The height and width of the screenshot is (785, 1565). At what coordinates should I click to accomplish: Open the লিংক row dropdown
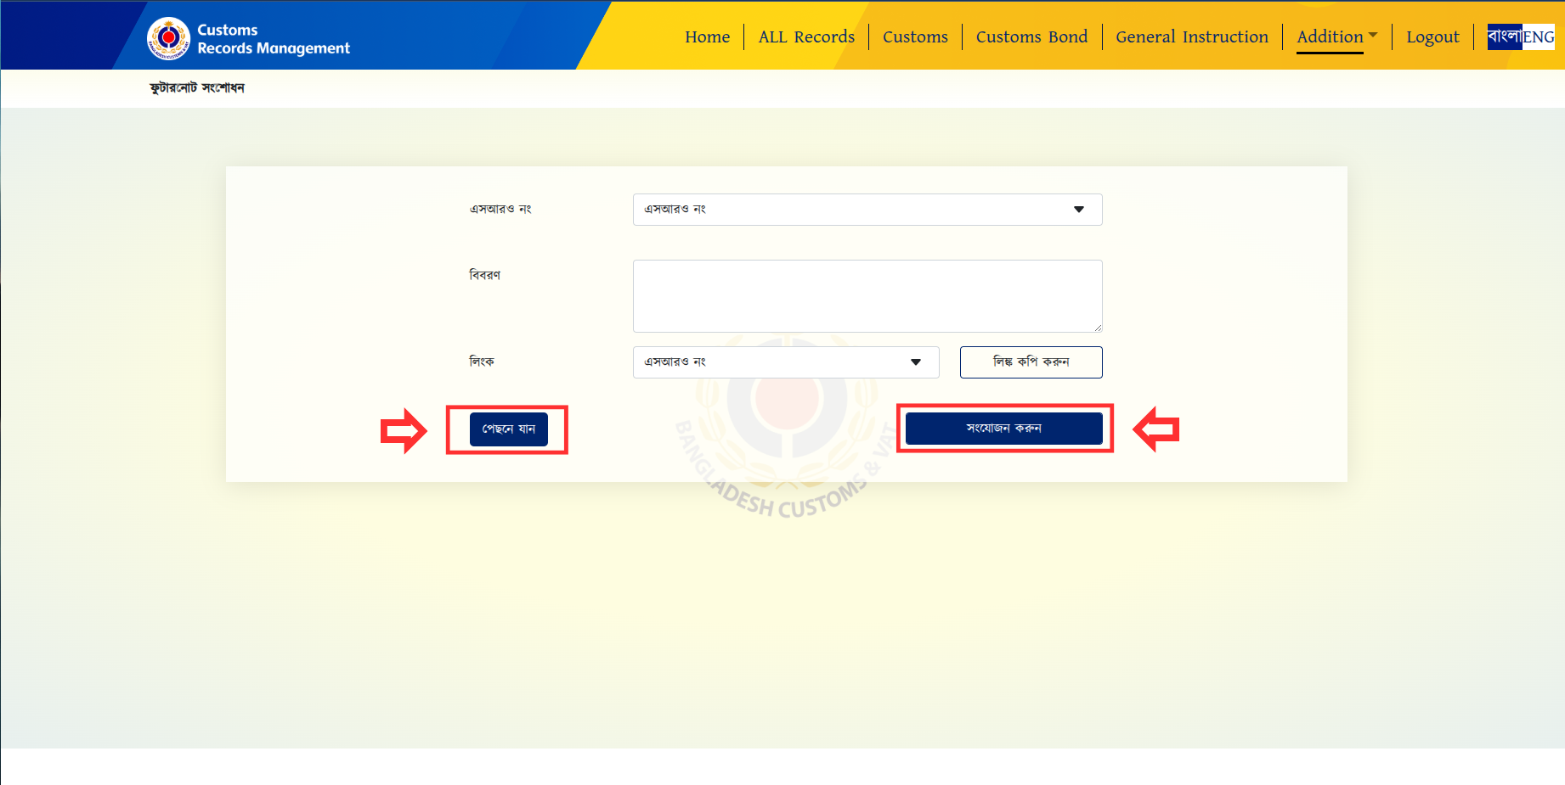tap(785, 362)
